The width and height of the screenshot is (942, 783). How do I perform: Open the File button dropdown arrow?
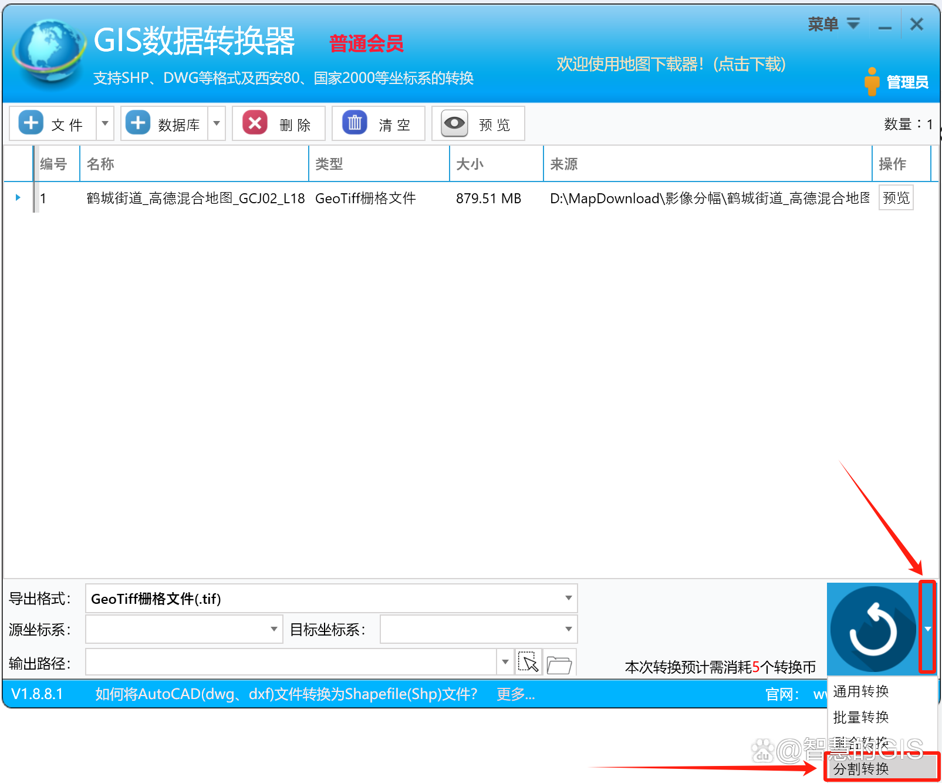[105, 123]
